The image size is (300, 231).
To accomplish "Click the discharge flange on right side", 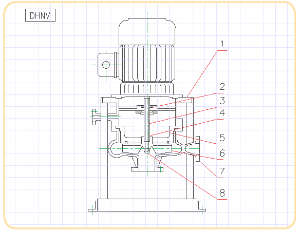I will (198, 149).
